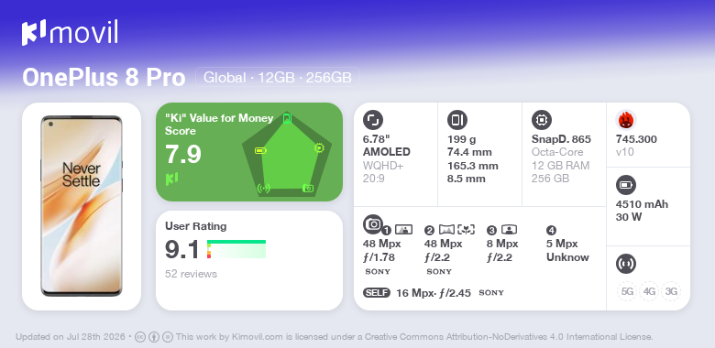
Task: Click the SELF selfie camera badge
Action: [x=377, y=292]
